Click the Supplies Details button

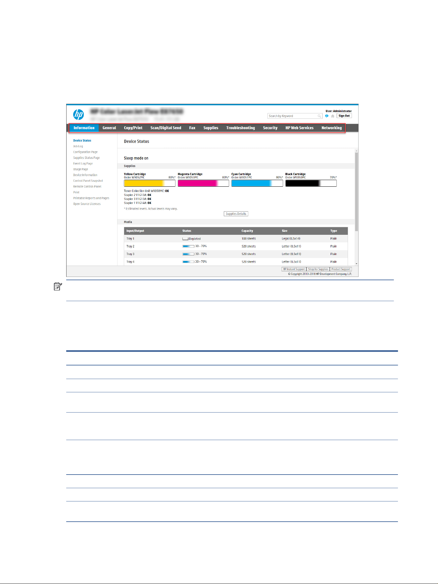click(236, 214)
